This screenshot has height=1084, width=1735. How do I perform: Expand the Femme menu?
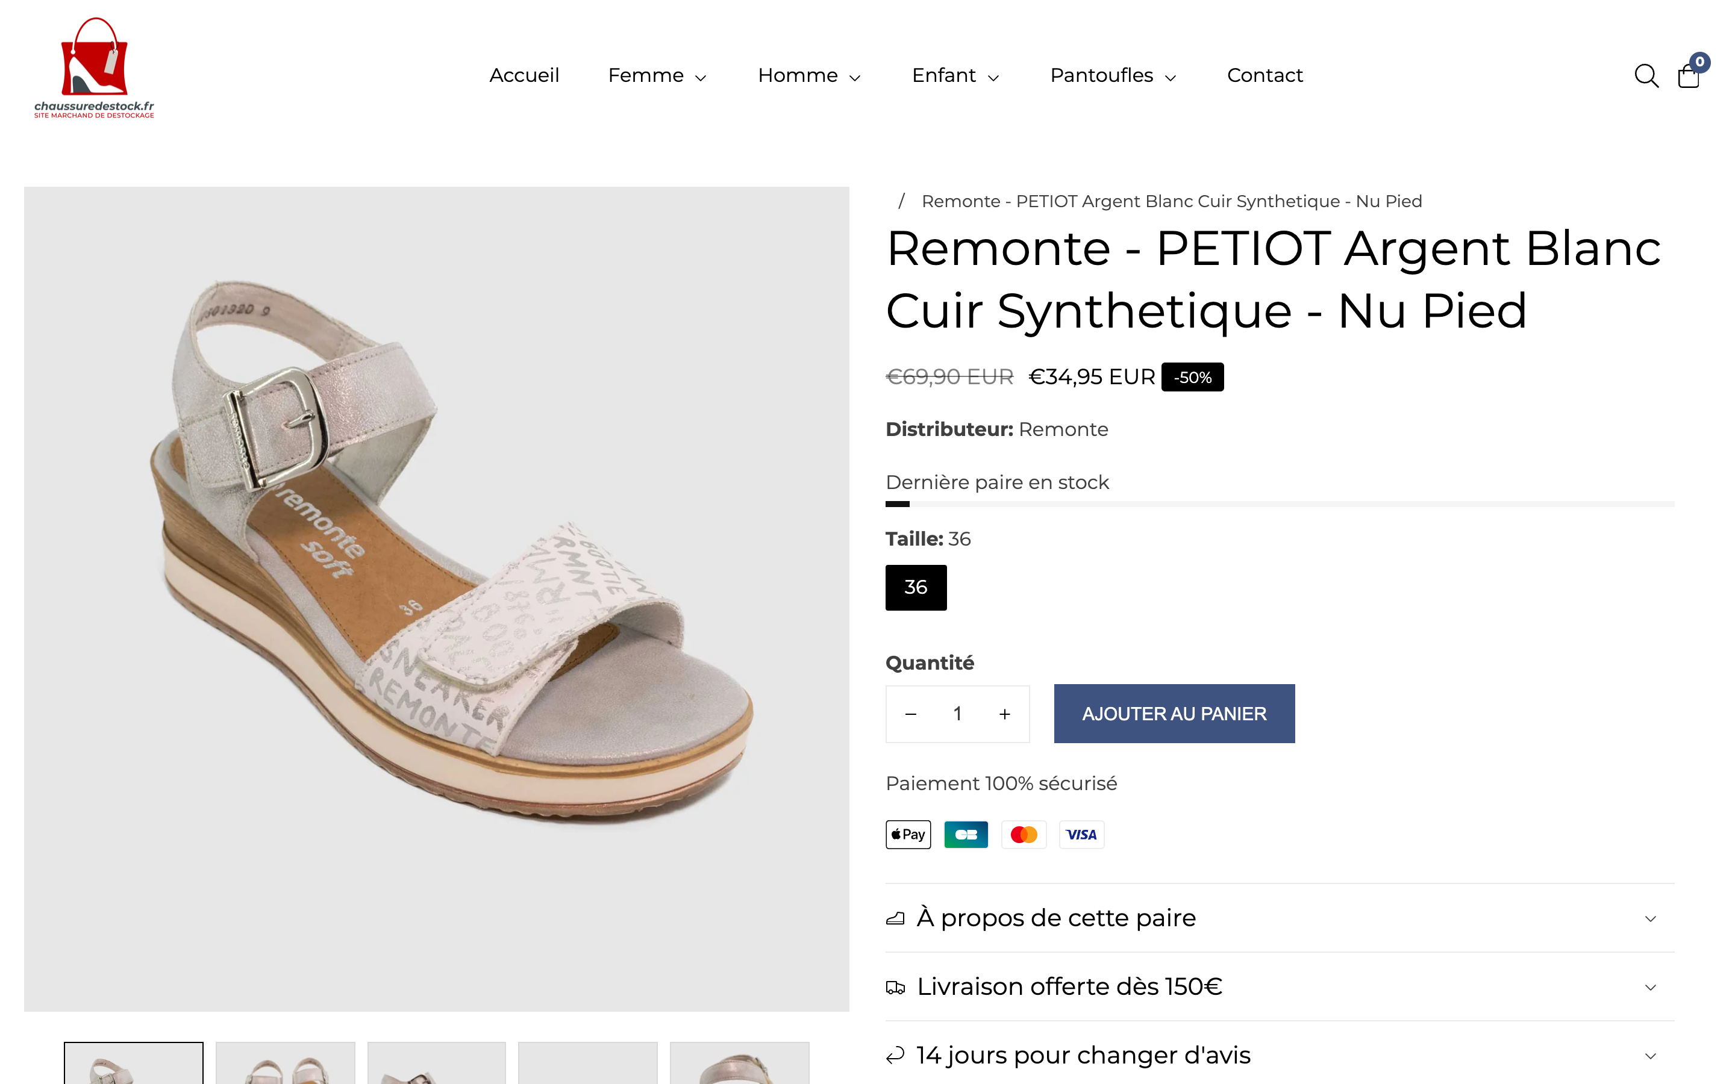pos(657,75)
